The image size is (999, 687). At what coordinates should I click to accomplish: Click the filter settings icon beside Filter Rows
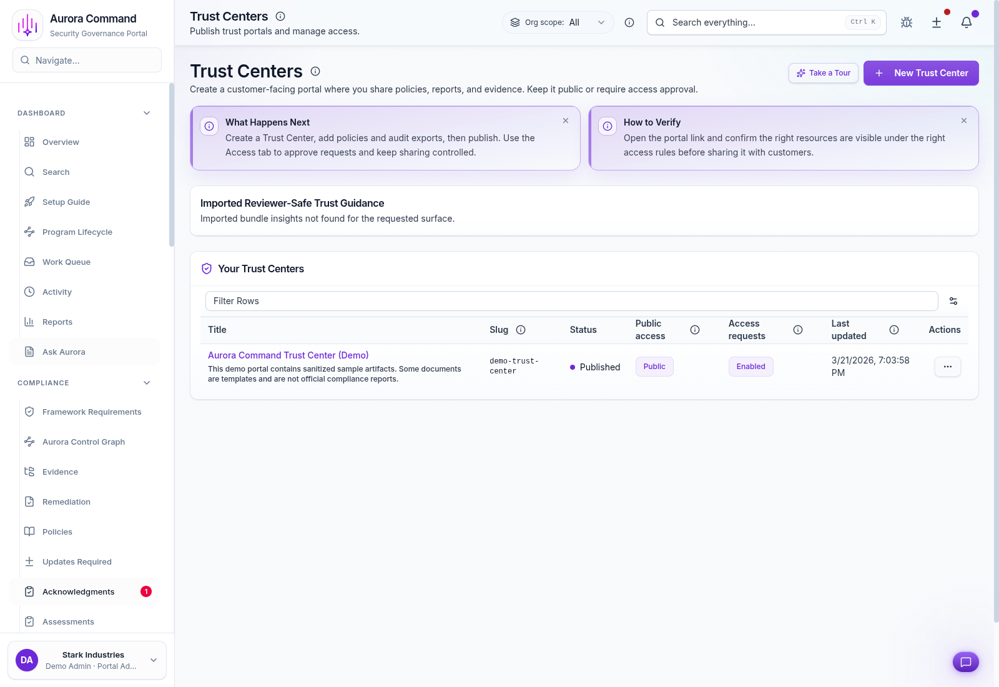[x=953, y=300]
